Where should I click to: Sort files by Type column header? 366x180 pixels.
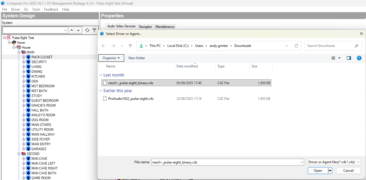(x=221, y=66)
